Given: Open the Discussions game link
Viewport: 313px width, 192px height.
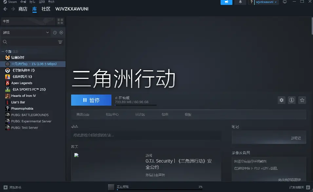Looking at the screenshot, I should [140, 114].
